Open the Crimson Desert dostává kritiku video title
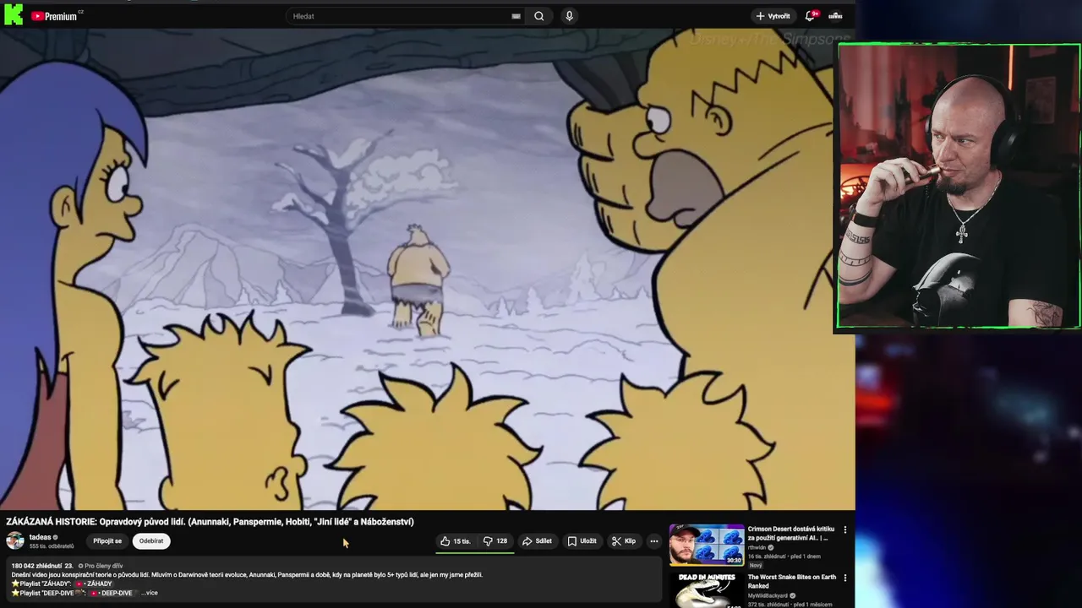Screen dimensions: 1082x608 [x=791, y=533]
